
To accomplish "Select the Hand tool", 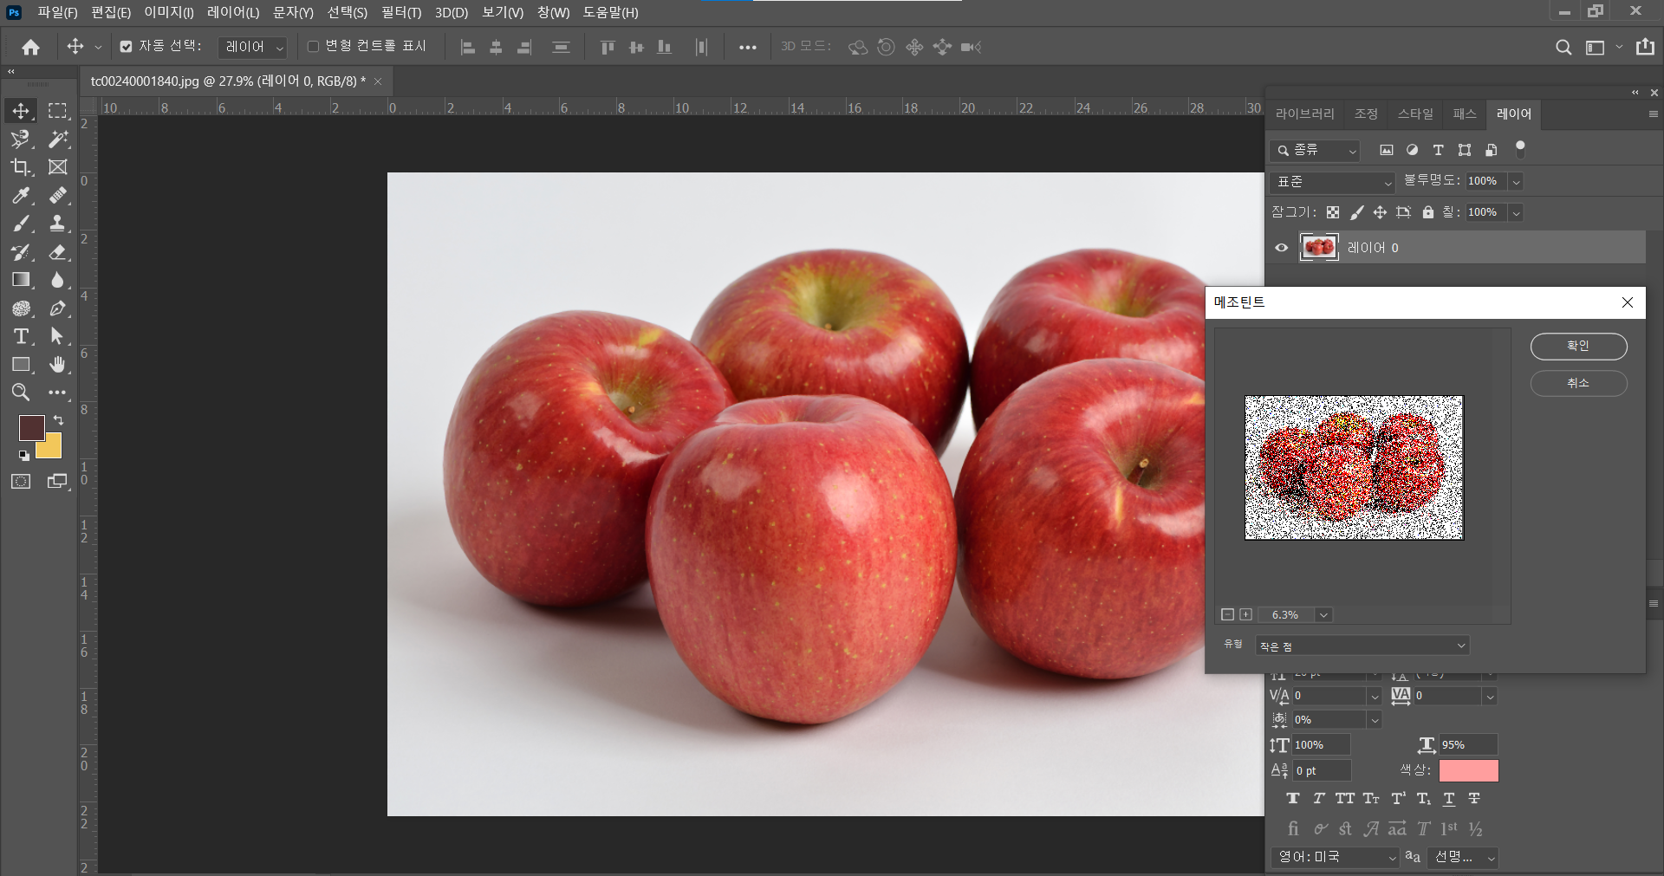I will pos(57,365).
